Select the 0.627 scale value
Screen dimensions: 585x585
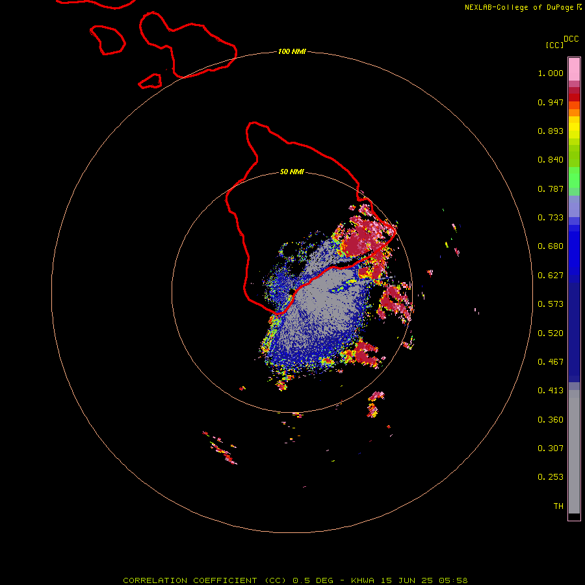[551, 276]
